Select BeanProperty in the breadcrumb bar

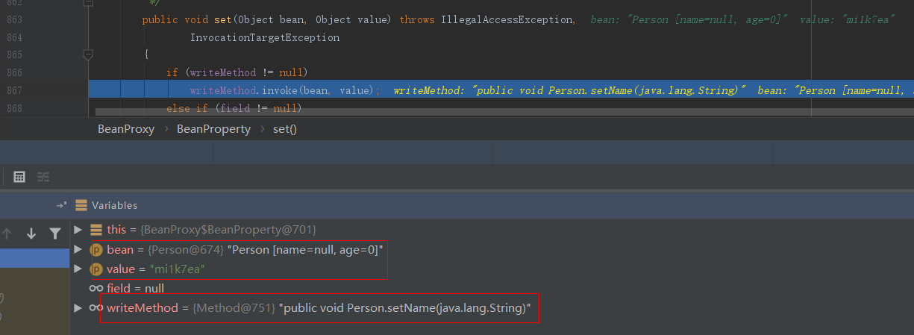point(213,129)
